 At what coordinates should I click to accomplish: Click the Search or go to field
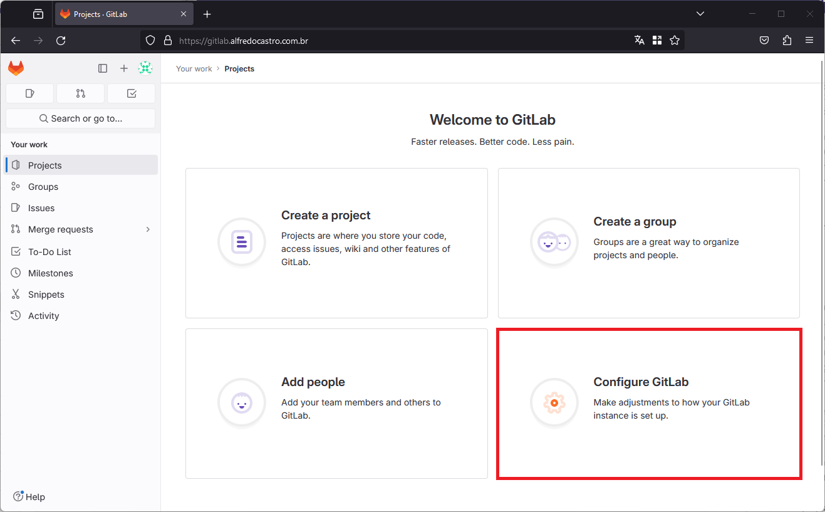tap(80, 118)
